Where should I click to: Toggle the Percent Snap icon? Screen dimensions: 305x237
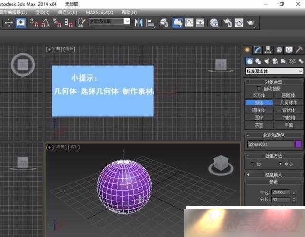pyautogui.click(x=57, y=23)
